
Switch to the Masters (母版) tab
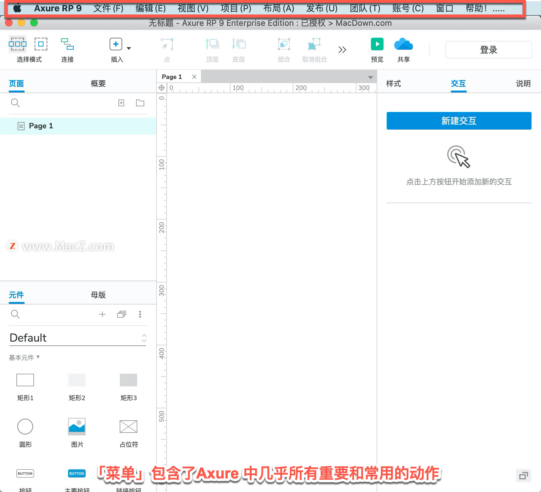[x=98, y=295]
